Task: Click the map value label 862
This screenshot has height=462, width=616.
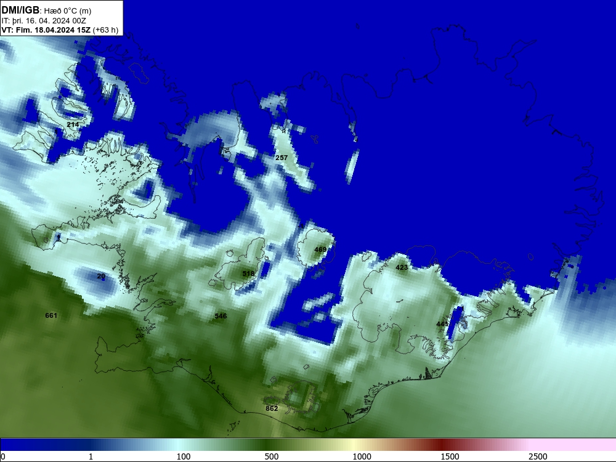Action: [x=272, y=408]
